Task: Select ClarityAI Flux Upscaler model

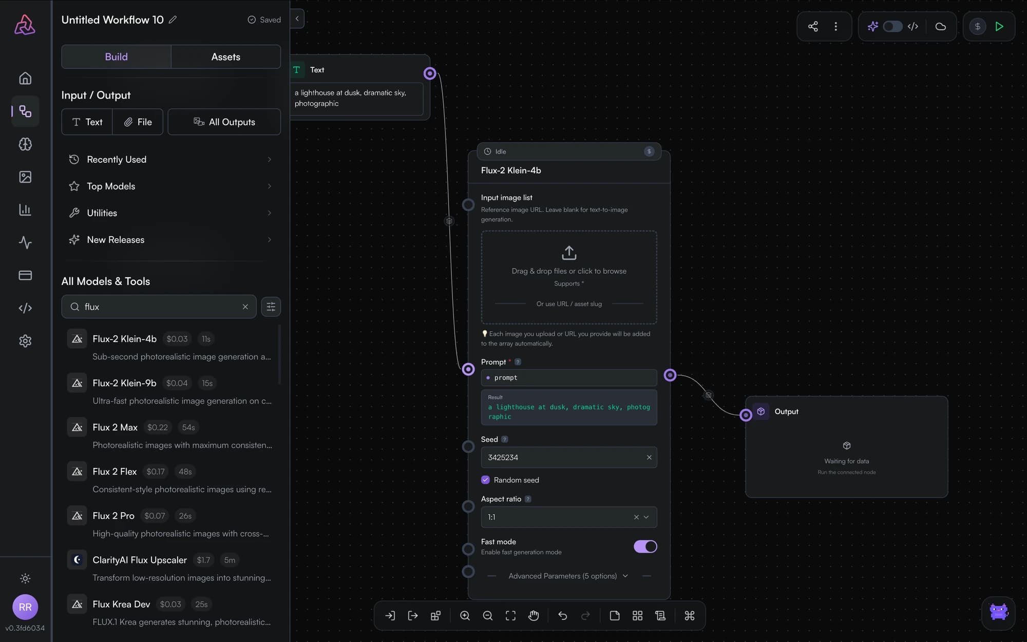Action: point(171,568)
